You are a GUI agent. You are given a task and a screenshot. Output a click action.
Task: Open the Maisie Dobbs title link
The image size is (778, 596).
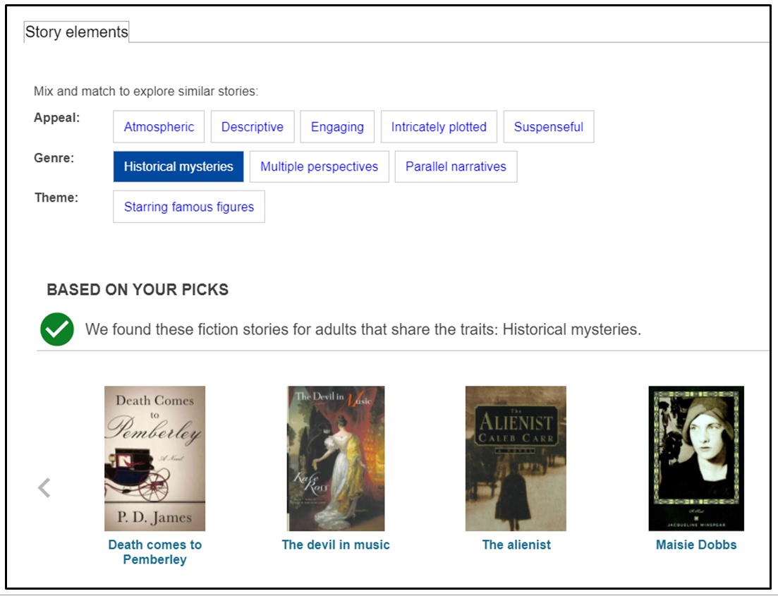click(695, 545)
